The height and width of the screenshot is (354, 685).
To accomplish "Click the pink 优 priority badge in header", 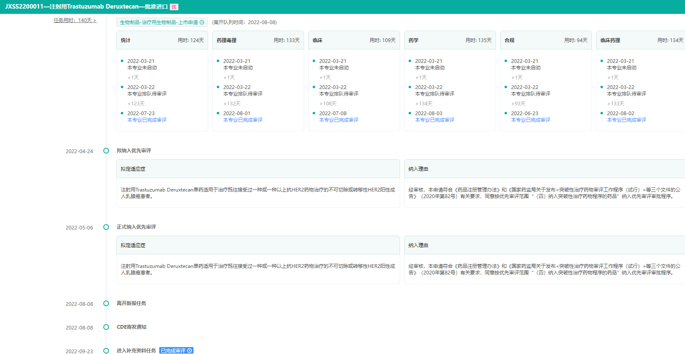I will click(x=174, y=7).
